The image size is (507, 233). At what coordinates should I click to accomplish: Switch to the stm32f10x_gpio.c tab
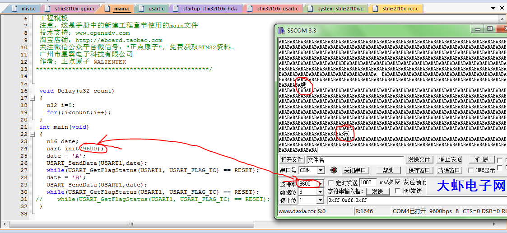[x=74, y=9]
